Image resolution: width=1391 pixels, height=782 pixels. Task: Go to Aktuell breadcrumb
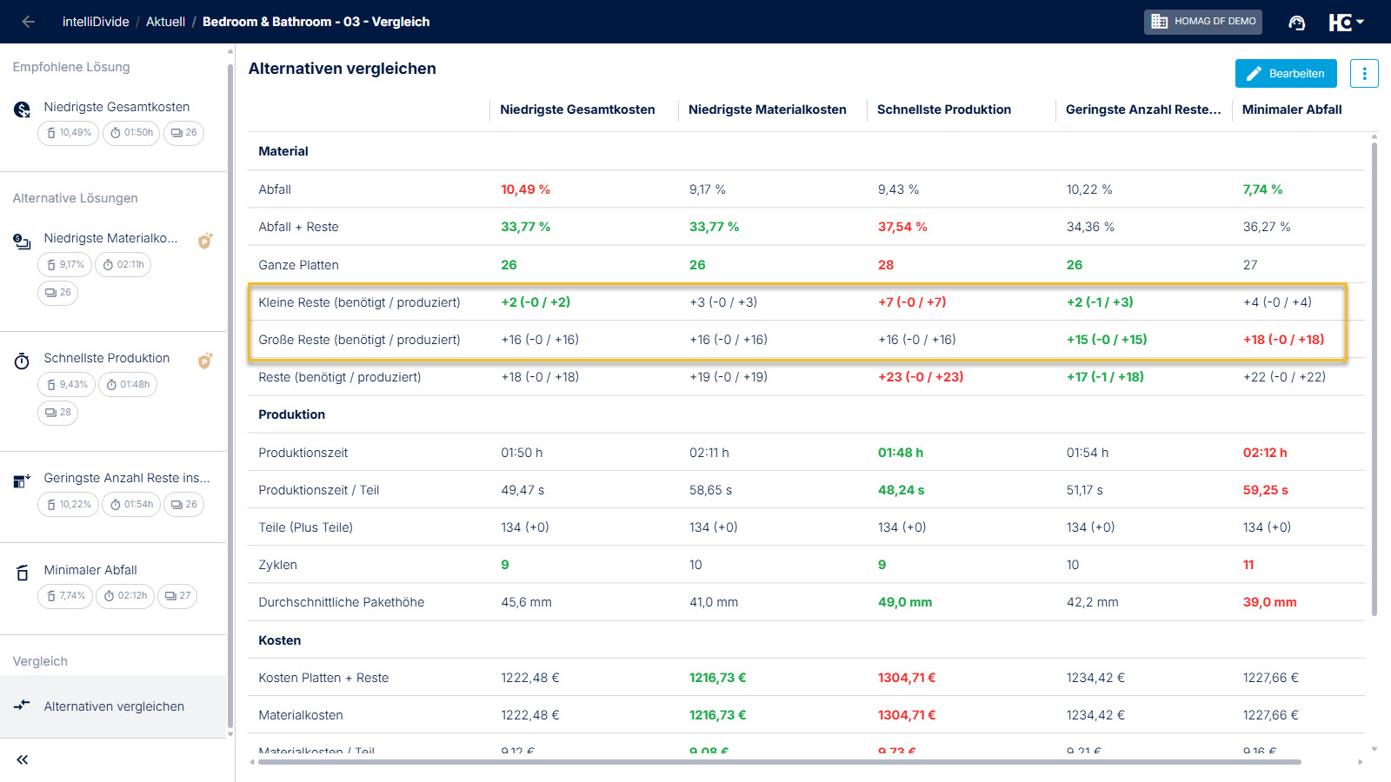point(165,22)
